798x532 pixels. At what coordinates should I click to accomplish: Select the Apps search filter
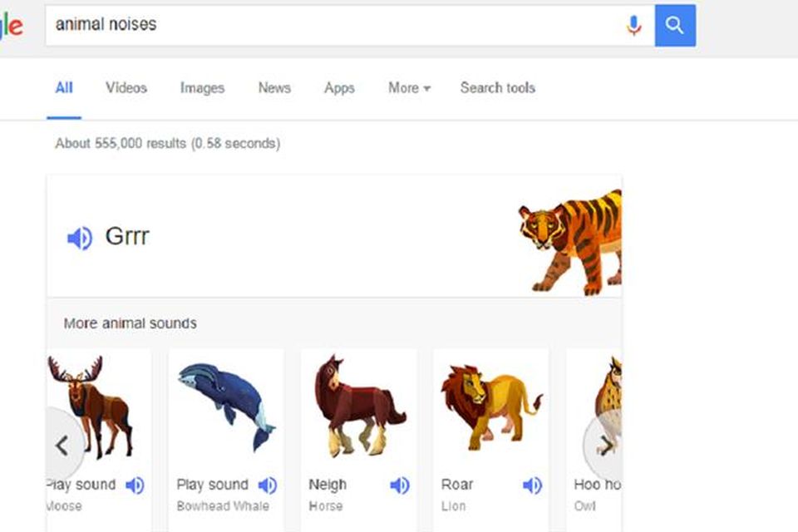(x=338, y=88)
